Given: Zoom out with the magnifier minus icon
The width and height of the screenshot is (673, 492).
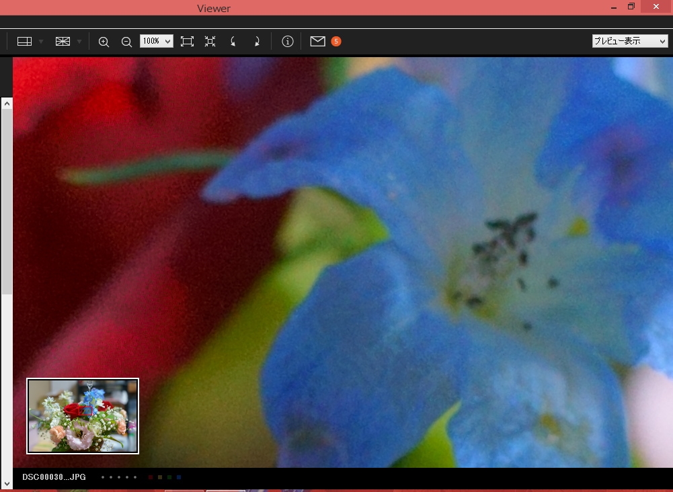Looking at the screenshot, I should 126,42.
